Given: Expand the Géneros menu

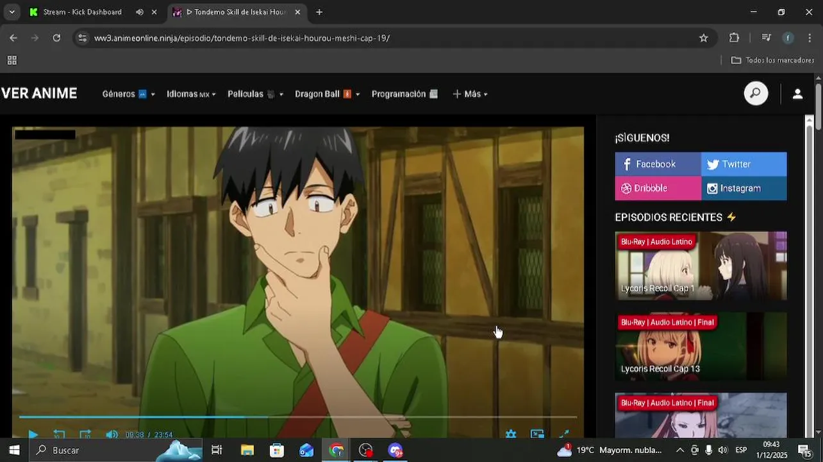Looking at the screenshot, I should 128,94.
